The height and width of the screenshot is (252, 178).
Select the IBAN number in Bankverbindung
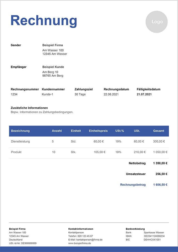(x=154, y=236)
